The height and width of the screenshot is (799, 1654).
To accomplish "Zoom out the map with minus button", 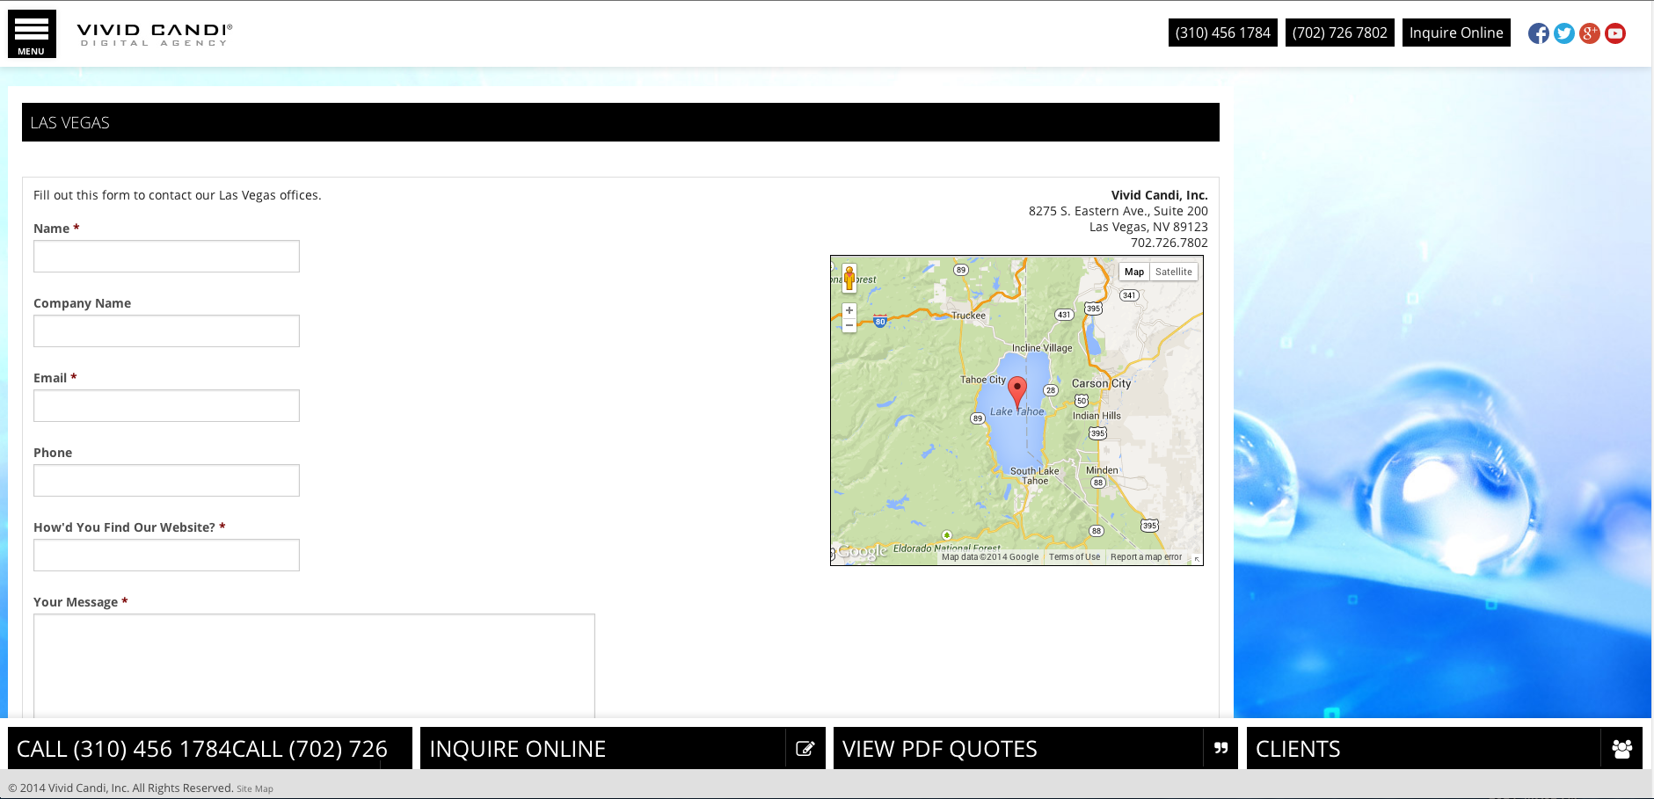I will click(849, 325).
